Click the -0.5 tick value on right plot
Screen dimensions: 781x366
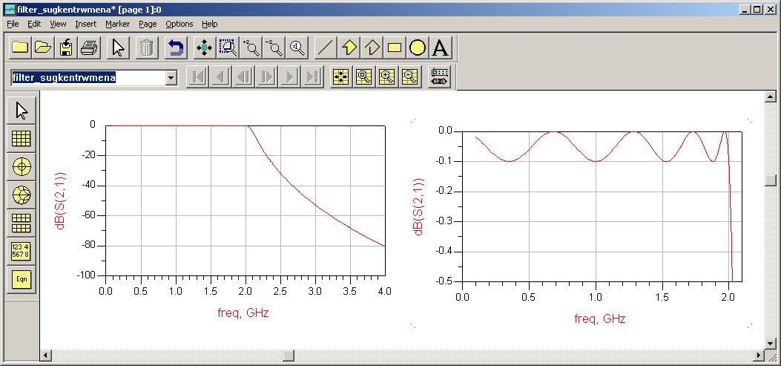444,281
